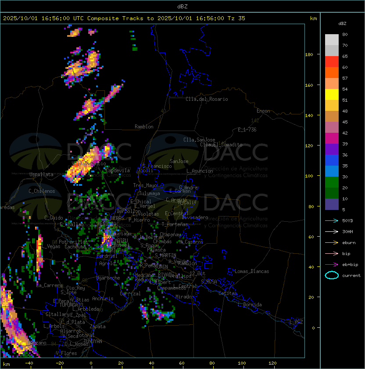Click the Cila.del_Rosario town label
365x369 pixels.
pos(207,99)
